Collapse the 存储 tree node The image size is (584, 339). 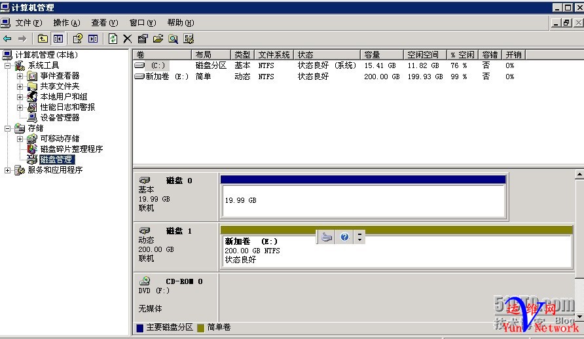click(x=7, y=128)
